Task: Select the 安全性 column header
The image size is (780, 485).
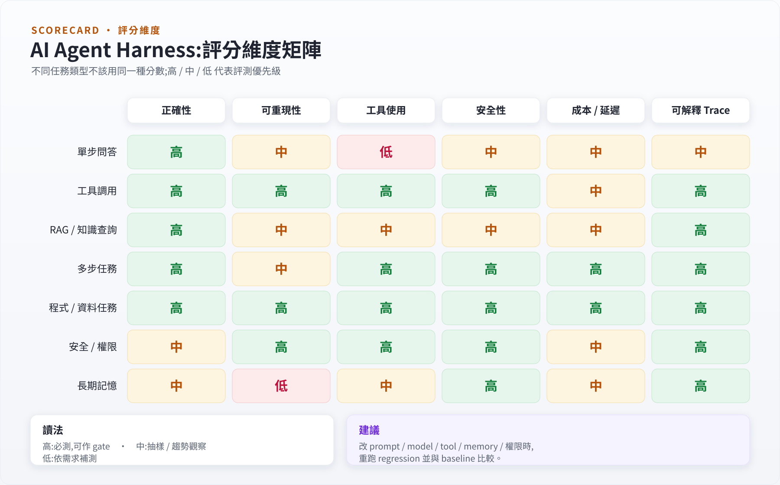Action: 491,110
